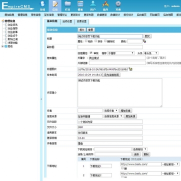Focus the subtitle (副标题) input field
Screen dimensions: 181x181
[x=110, y=47]
